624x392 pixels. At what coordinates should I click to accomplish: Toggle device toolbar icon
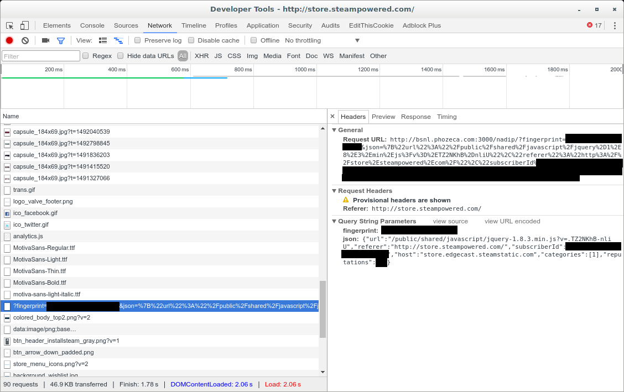24,25
